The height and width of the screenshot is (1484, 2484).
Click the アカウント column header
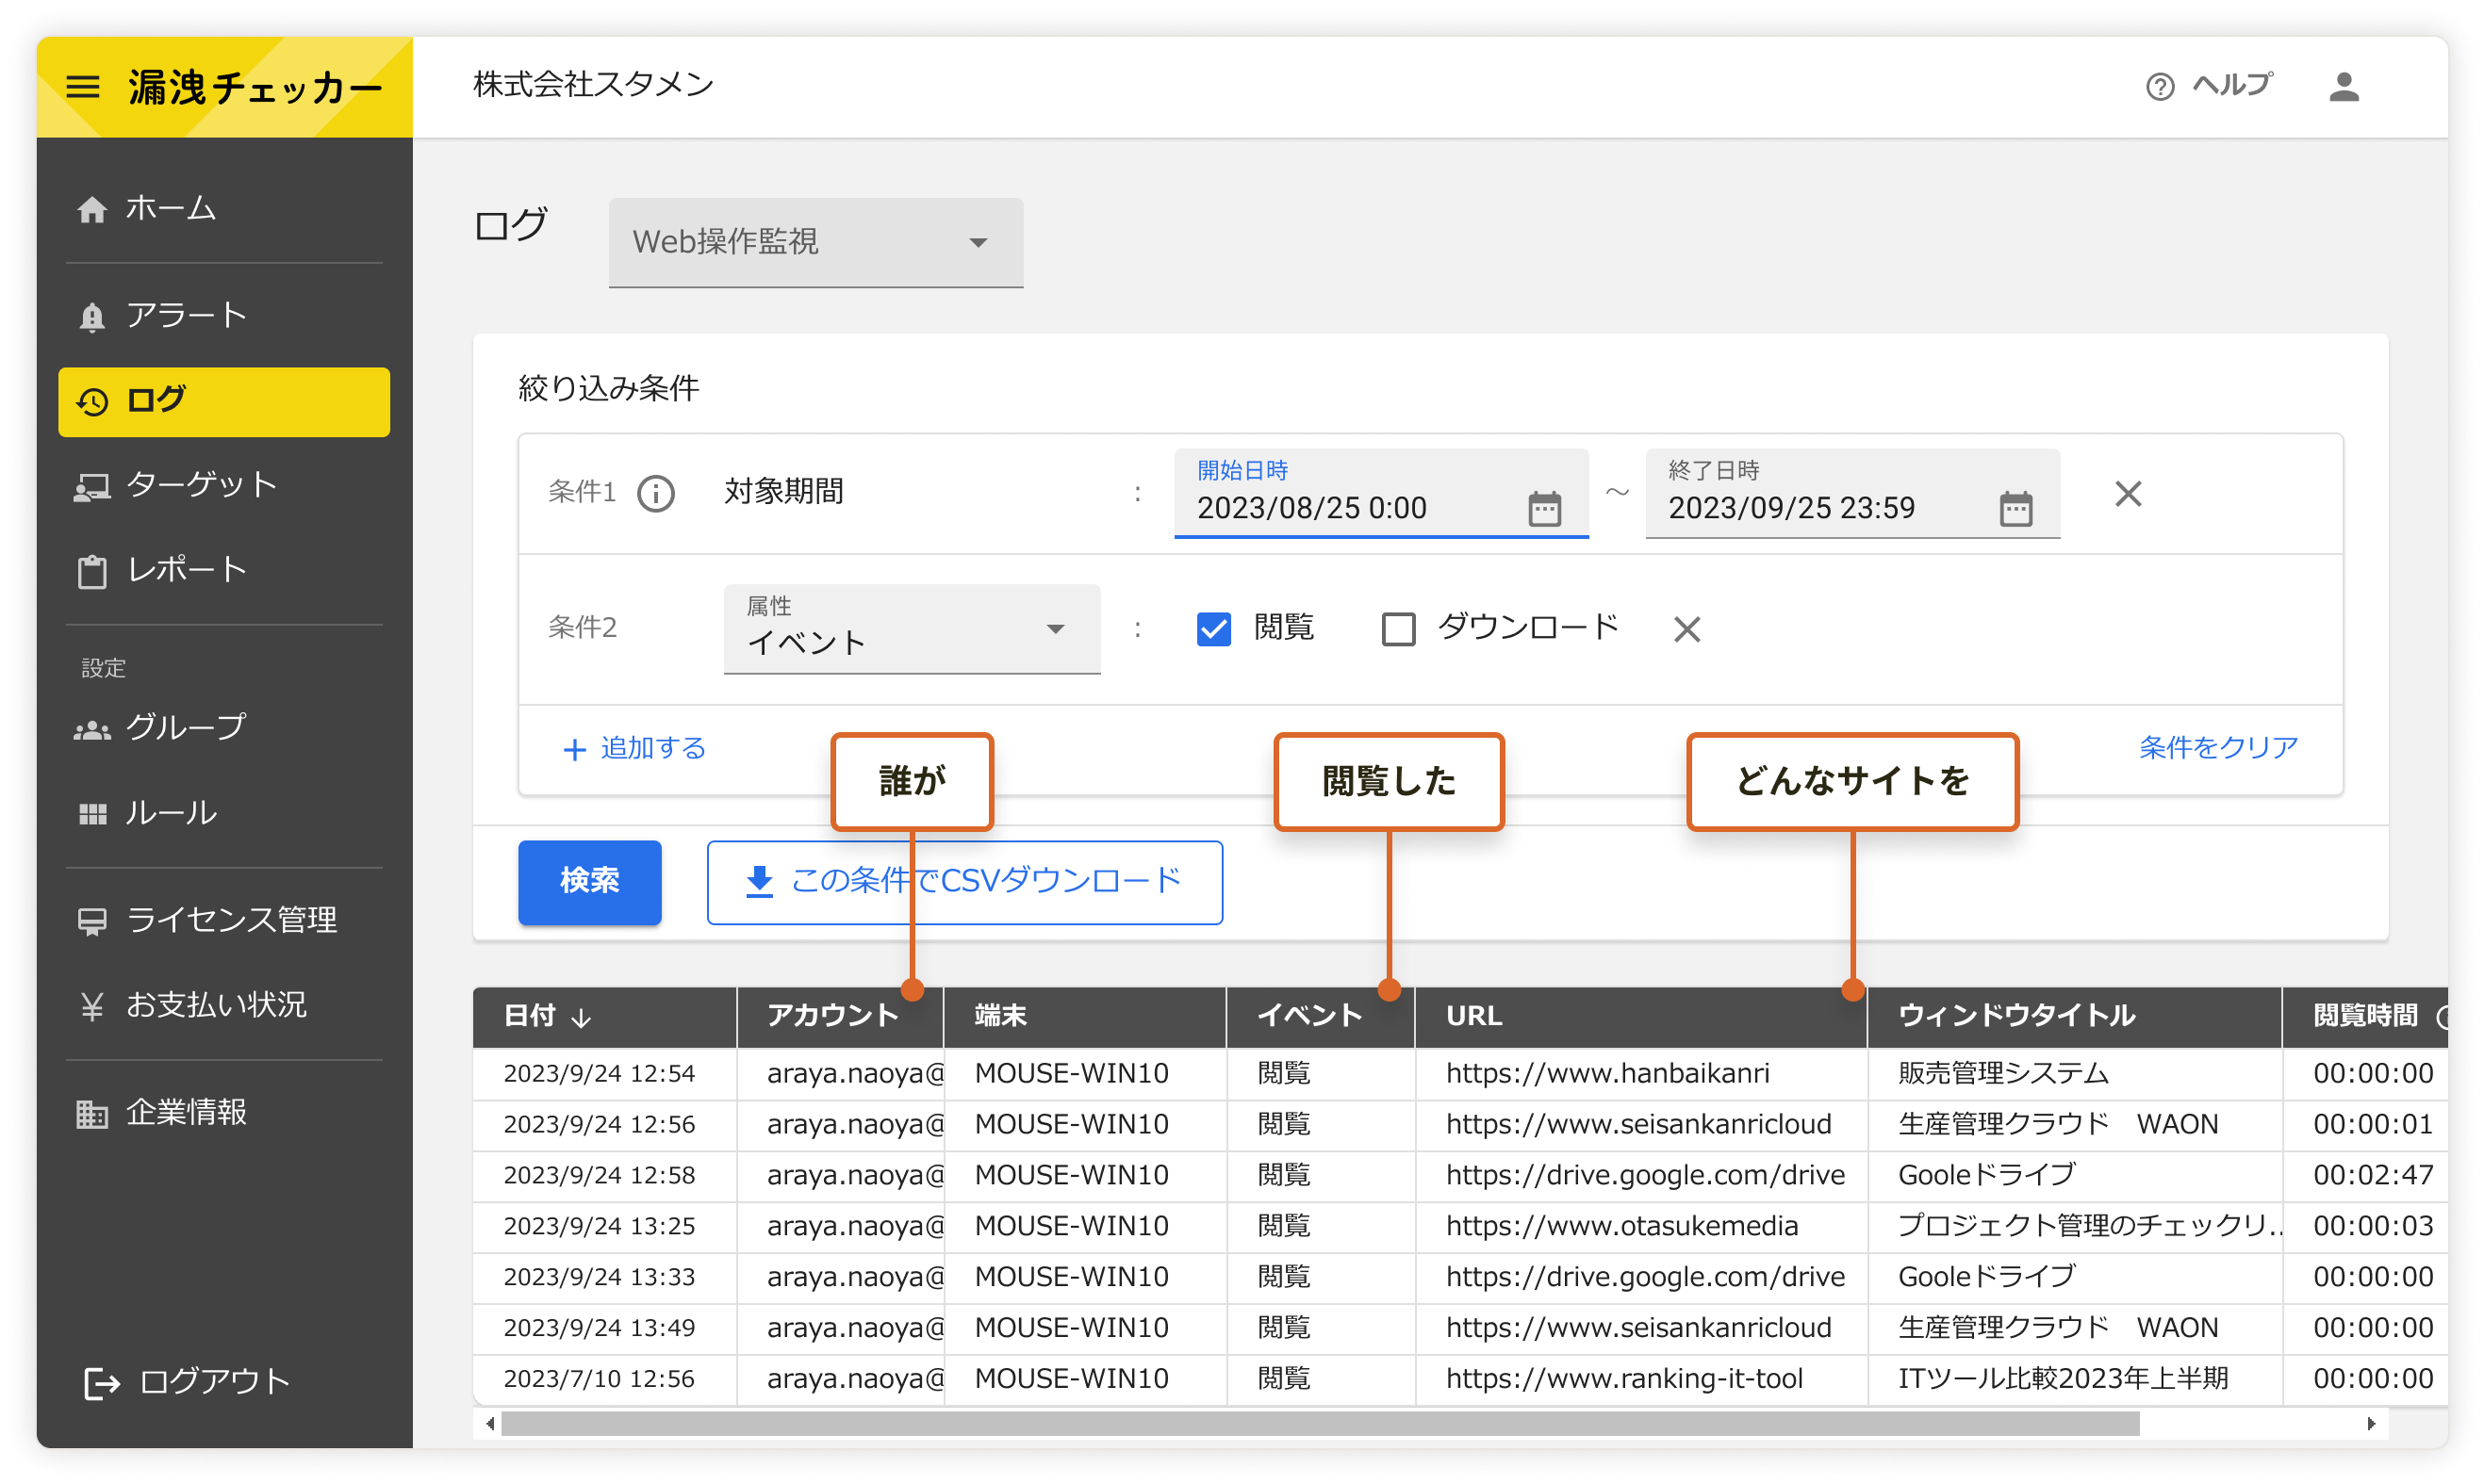(x=839, y=1017)
